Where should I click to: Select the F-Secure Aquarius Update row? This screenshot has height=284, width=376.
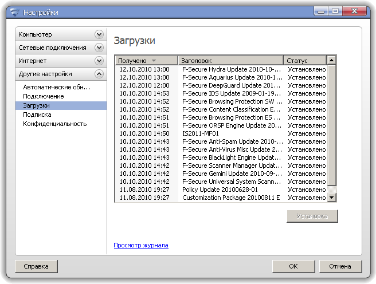click(x=221, y=77)
